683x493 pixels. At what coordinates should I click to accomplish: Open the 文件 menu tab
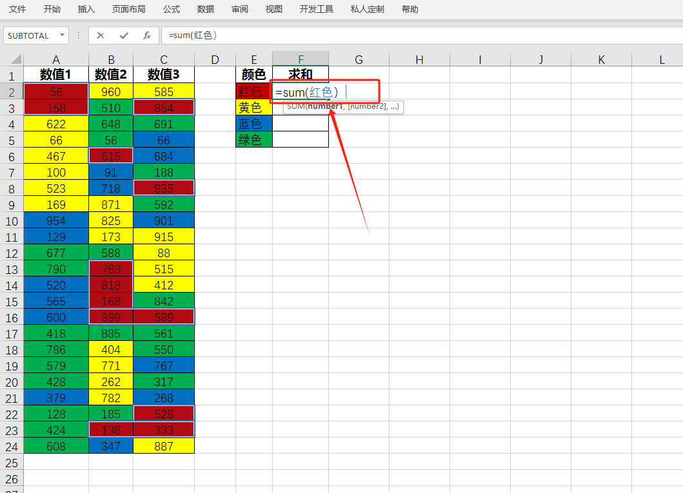pos(17,9)
